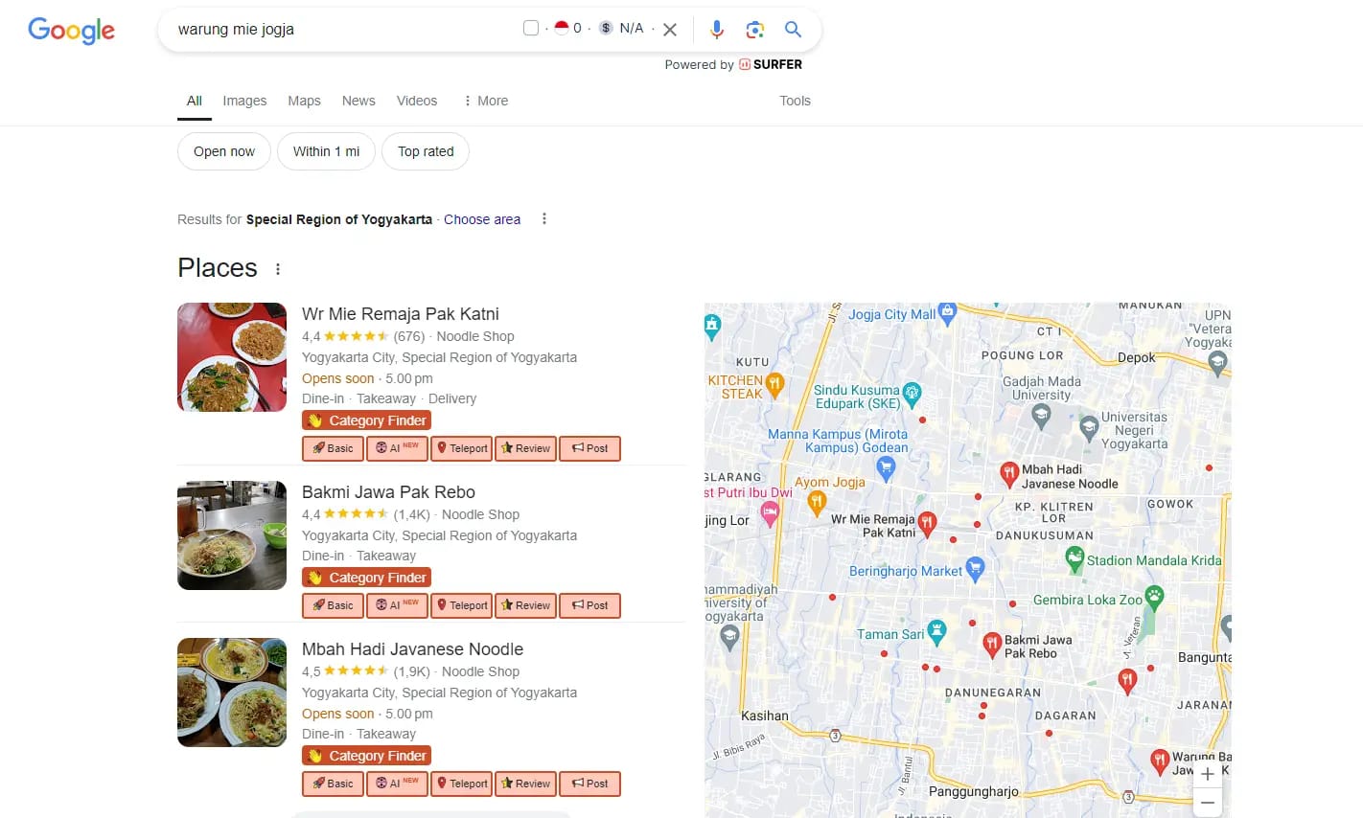Screen dimensions: 1363x818
Task: Click the Choose area link
Action: tap(482, 219)
